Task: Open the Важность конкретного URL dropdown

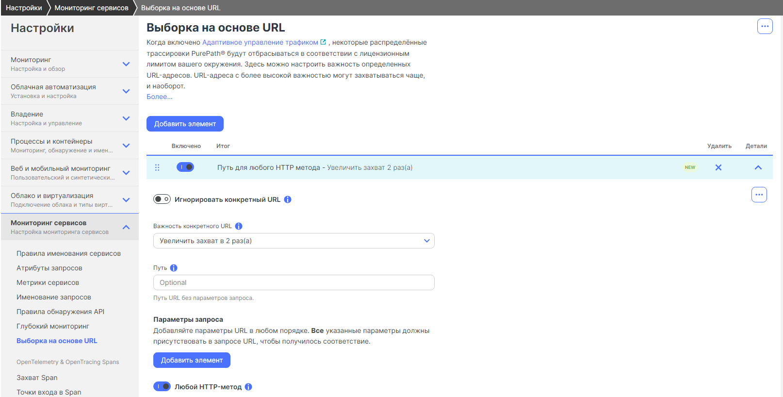Action: [x=294, y=241]
